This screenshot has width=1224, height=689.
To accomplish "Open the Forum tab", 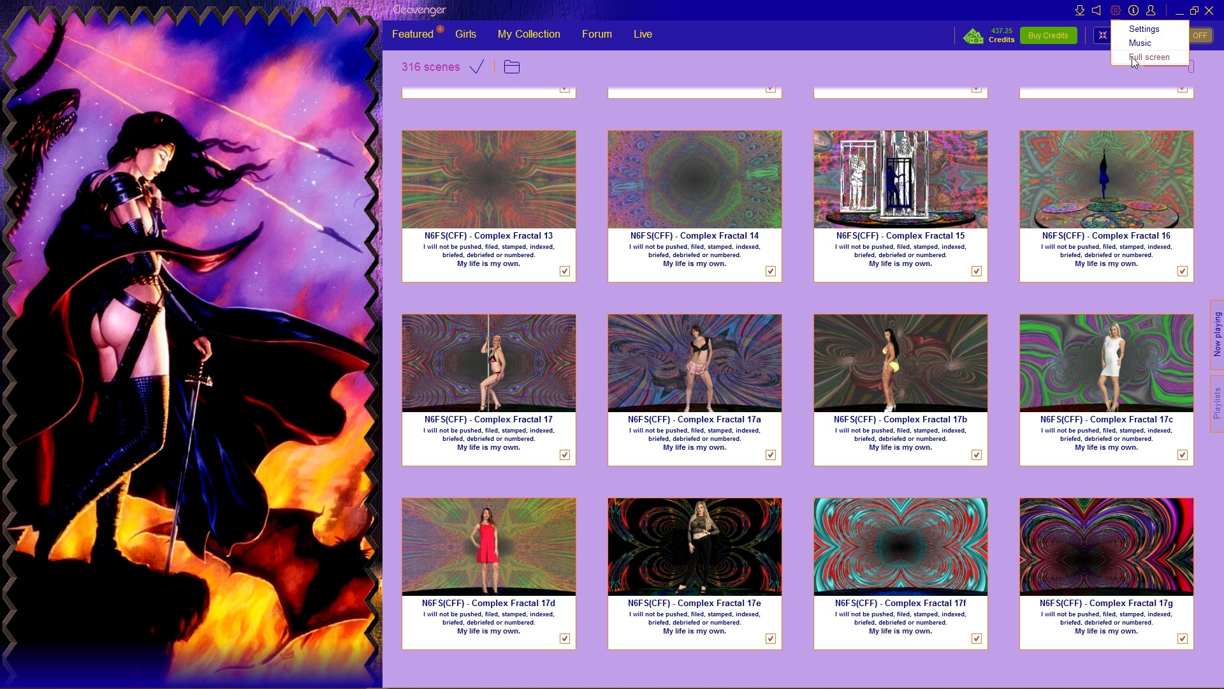I will click(x=597, y=34).
